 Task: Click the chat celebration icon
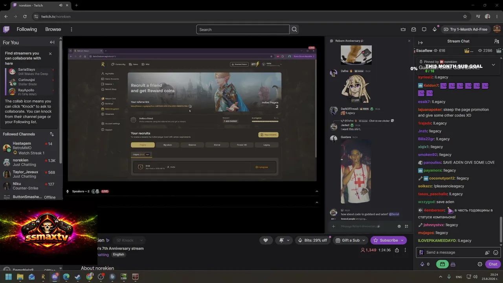click(487, 253)
